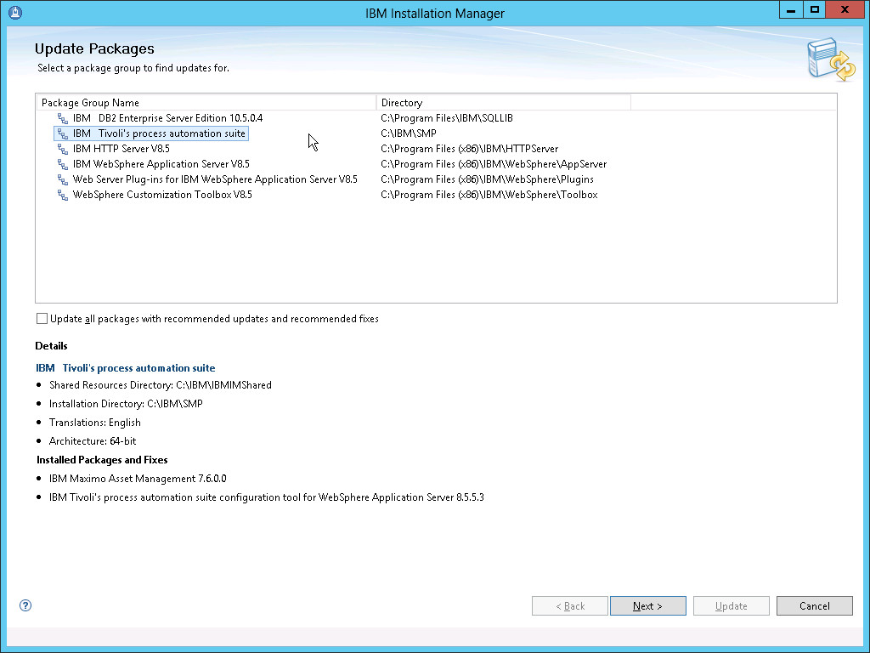
Task: Click the package icon beside WebSphere Customization Toolbox V8.5
Action: (x=63, y=195)
